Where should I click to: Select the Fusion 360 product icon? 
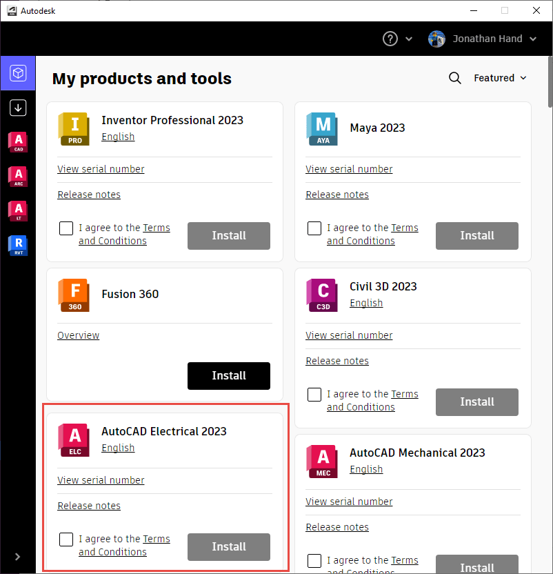73,295
